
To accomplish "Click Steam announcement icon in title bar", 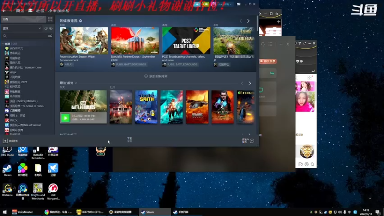I will coord(197,4).
